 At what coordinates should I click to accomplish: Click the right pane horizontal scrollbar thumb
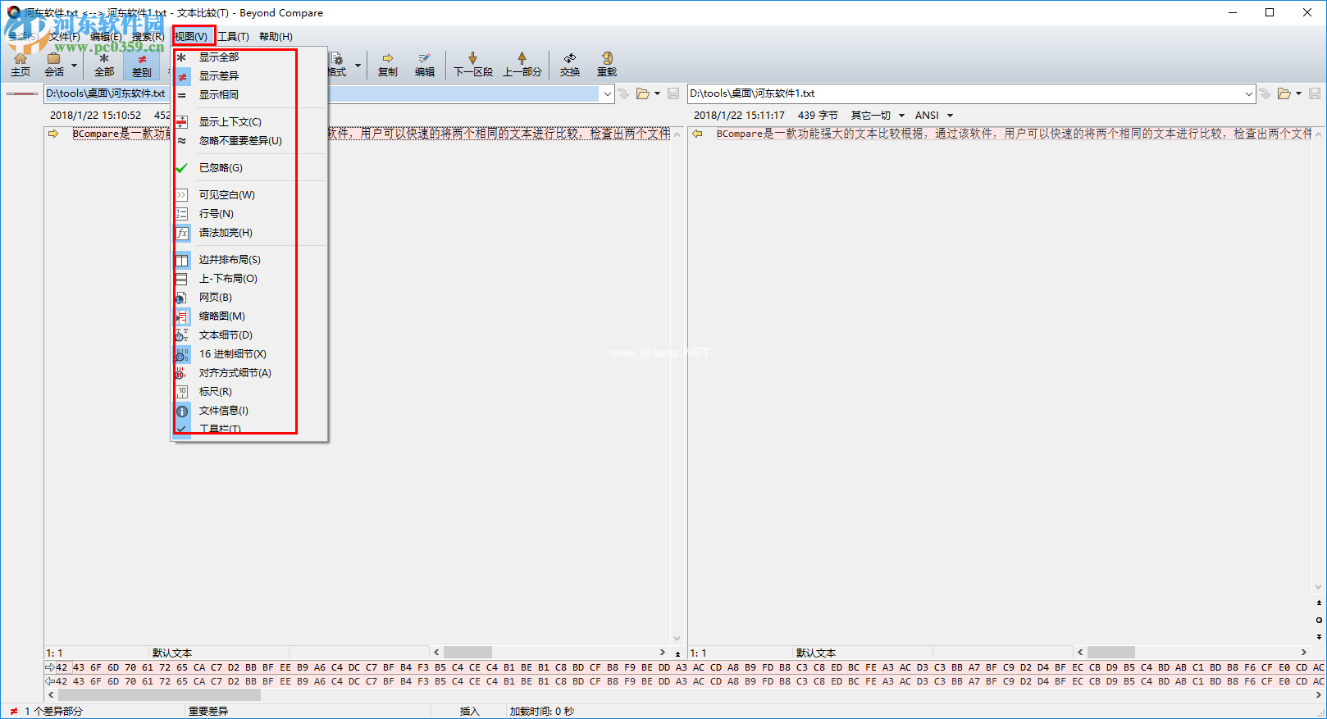pyautogui.click(x=1110, y=653)
